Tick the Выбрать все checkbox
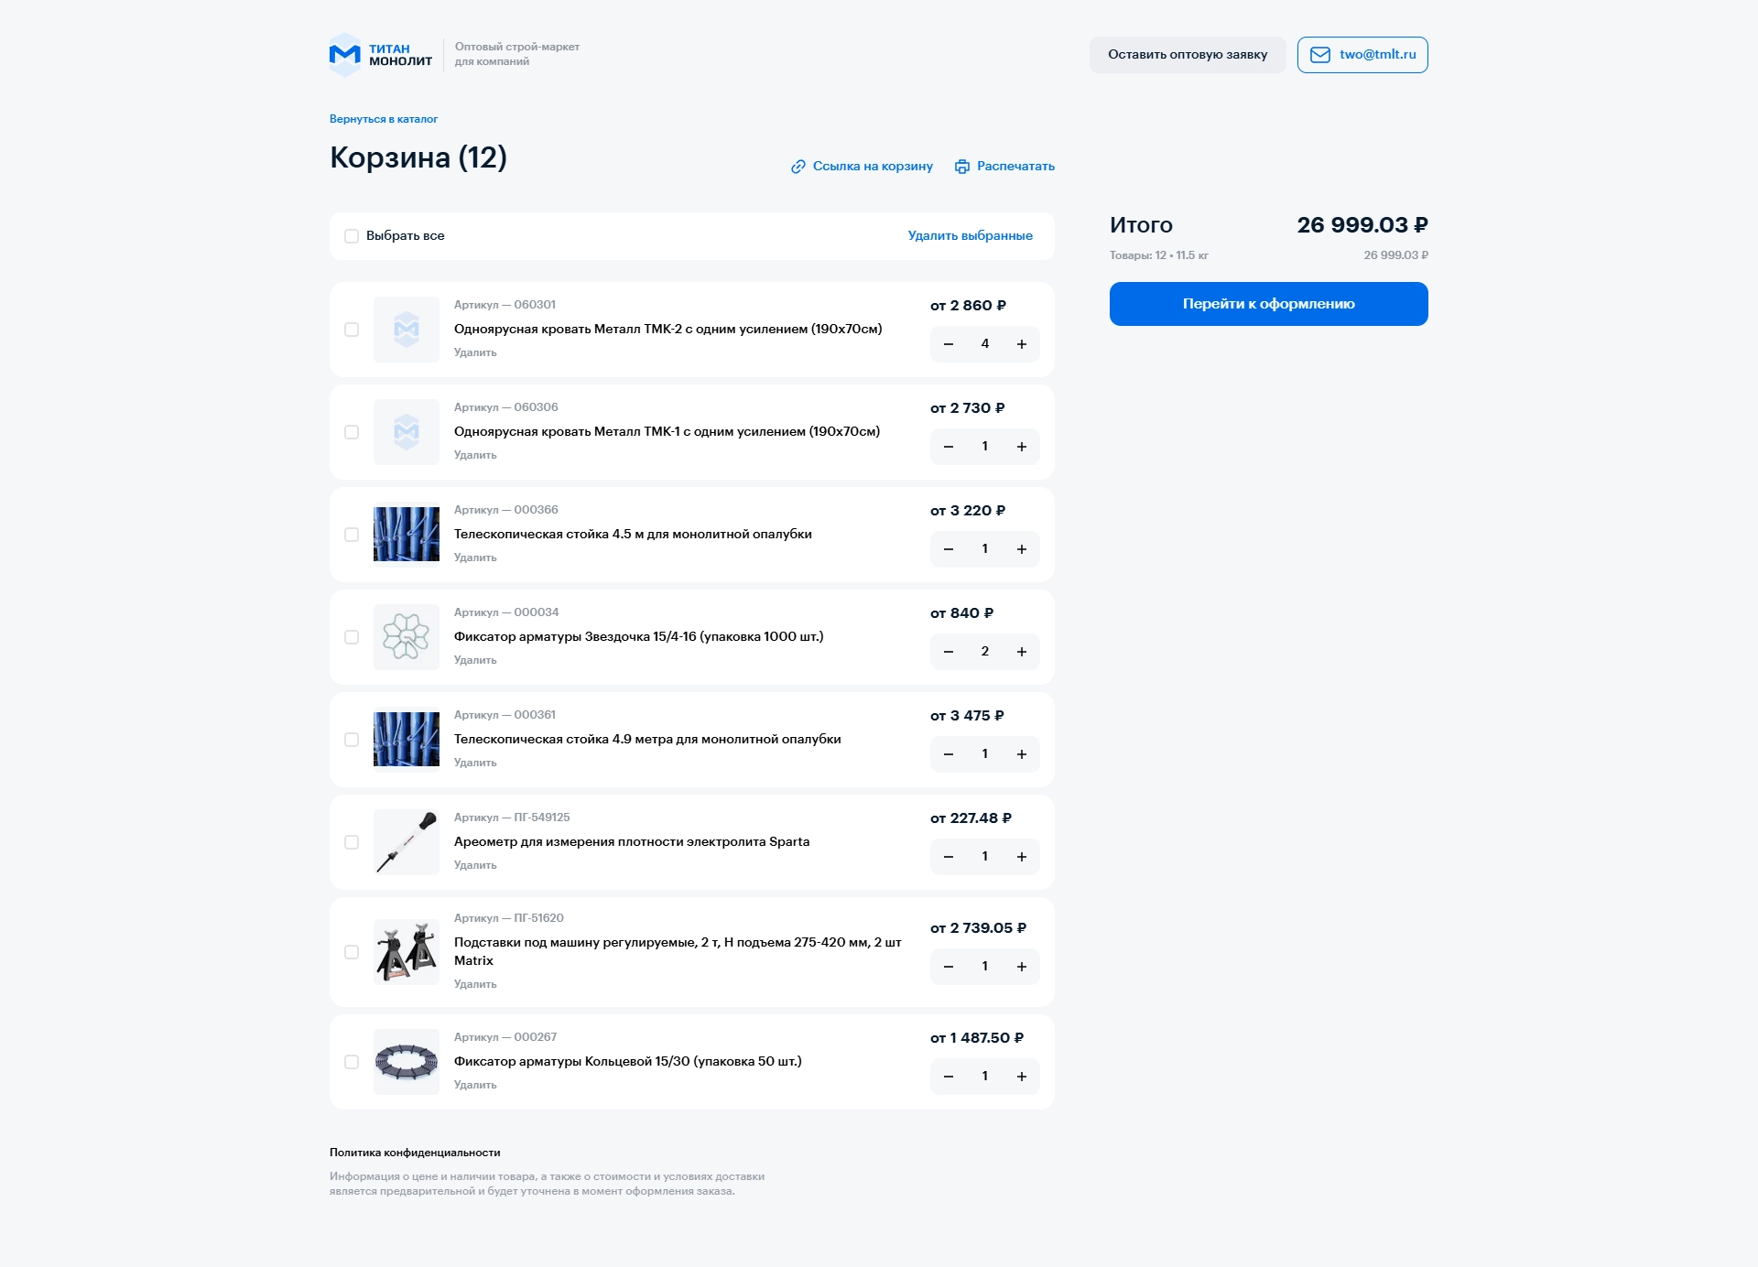Viewport: 1758px width, 1267px height. [x=352, y=236]
